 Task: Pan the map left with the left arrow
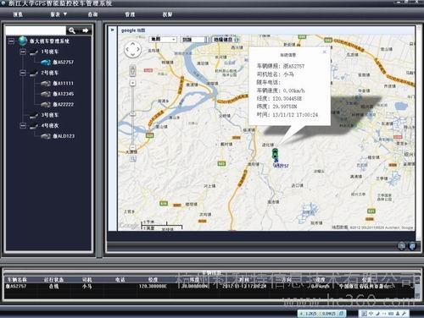point(127,49)
